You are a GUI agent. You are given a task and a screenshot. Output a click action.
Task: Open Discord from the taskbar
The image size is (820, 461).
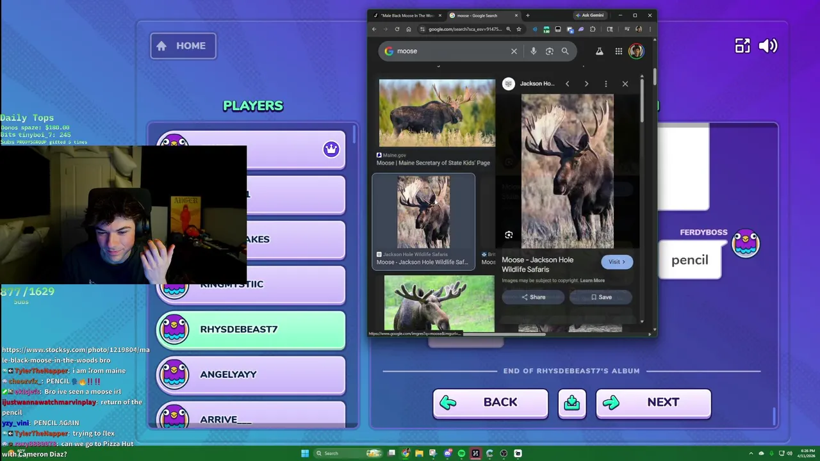pos(448,453)
